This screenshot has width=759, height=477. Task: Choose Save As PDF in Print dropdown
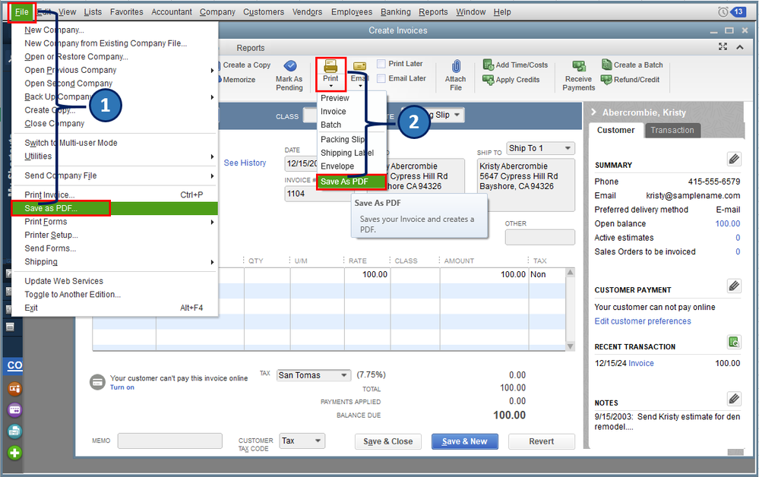coord(351,182)
